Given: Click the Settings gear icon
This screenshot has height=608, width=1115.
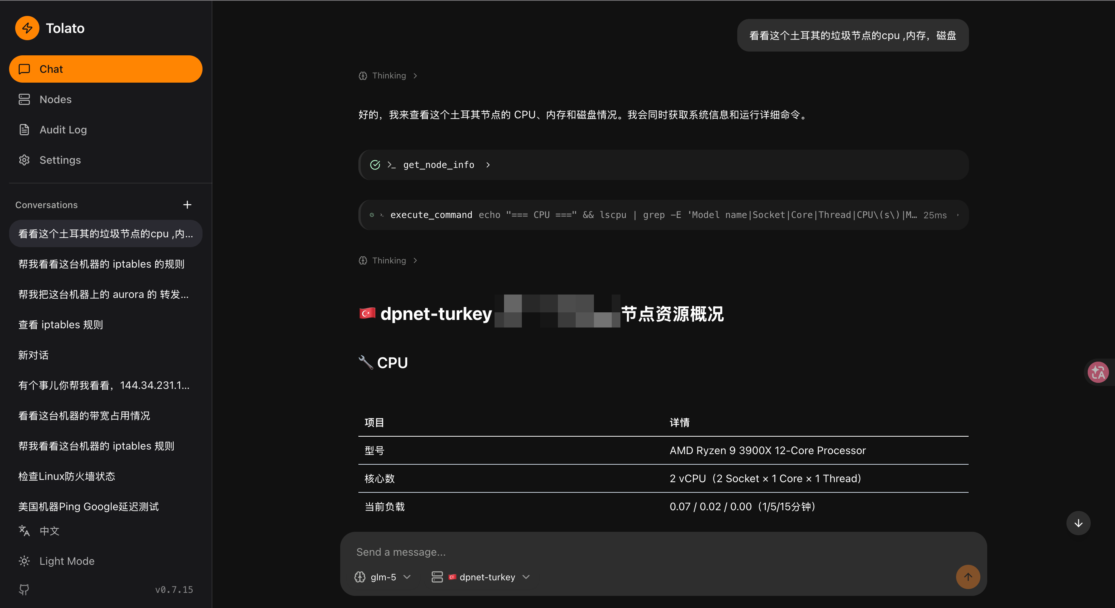Looking at the screenshot, I should pyautogui.click(x=24, y=160).
